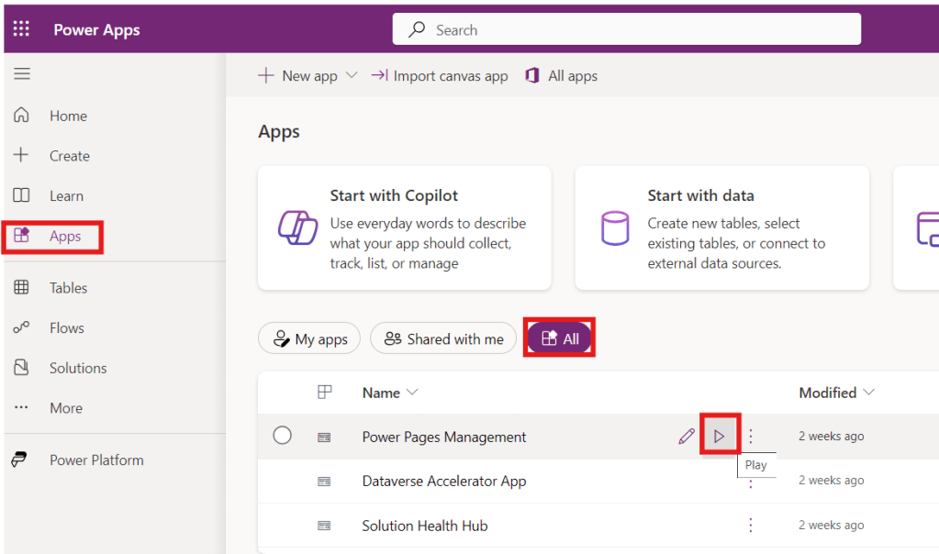Image resolution: width=939 pixels, height=554 pixels.
Task: Switch filter to Shared with me
Action: tap(444, 339)
